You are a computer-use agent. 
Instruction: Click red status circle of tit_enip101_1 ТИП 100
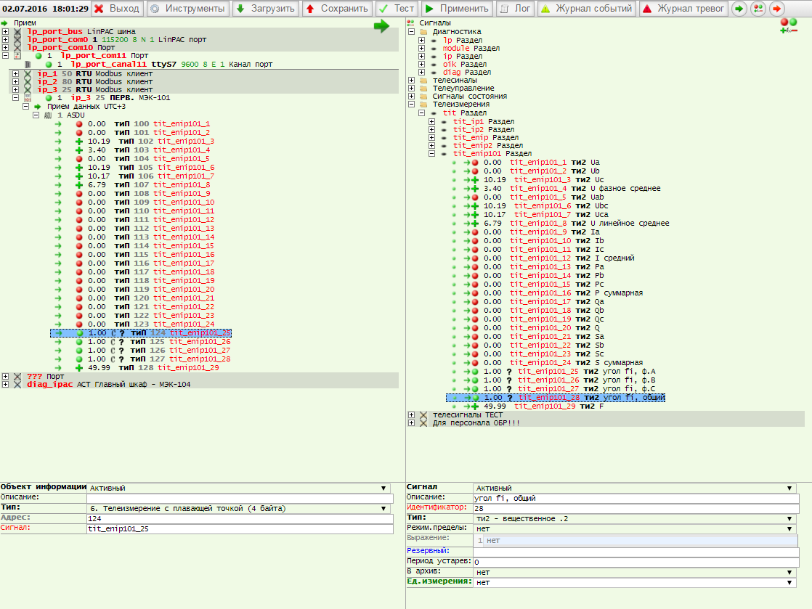(x=79, y=124)
